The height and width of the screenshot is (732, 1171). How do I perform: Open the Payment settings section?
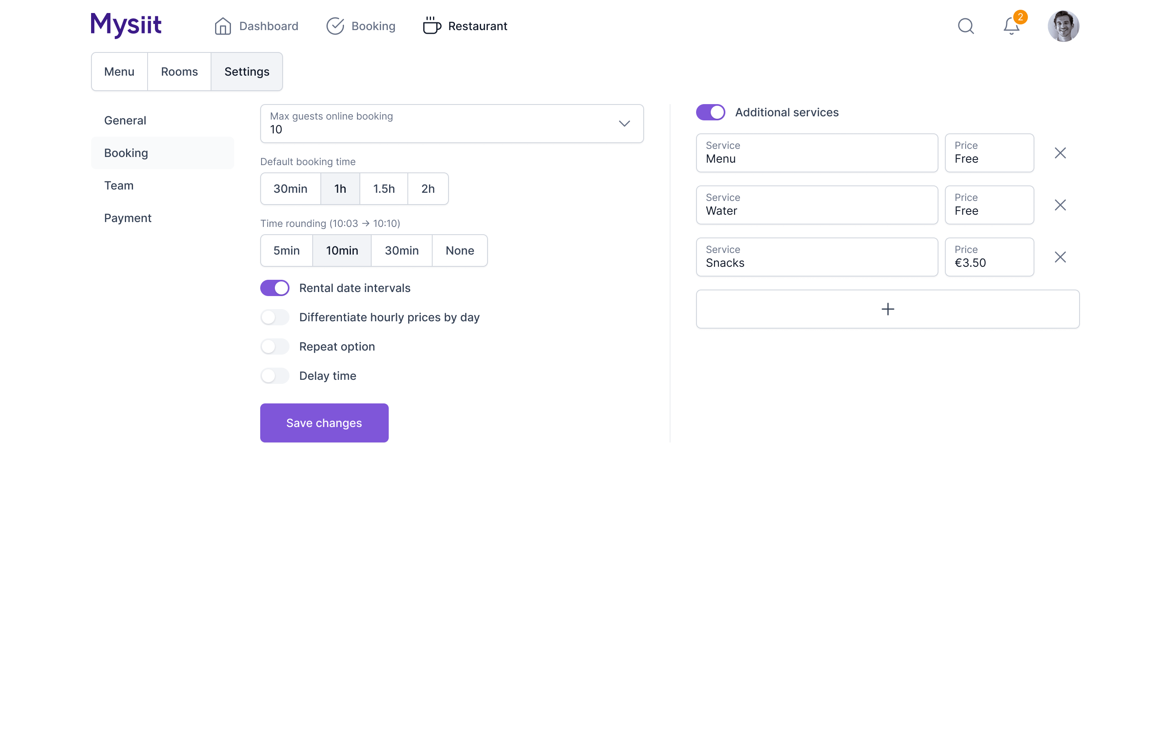[128, 218]
